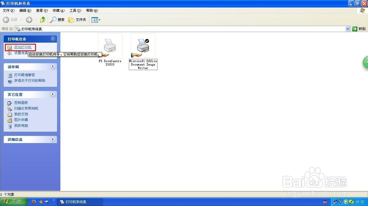
Task: Click the Windows flag logo in menu bar
Action: point(362,11)
